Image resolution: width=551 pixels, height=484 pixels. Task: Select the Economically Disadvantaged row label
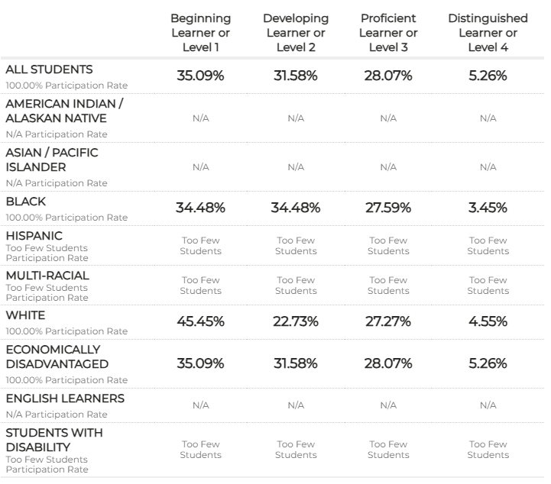57,357
